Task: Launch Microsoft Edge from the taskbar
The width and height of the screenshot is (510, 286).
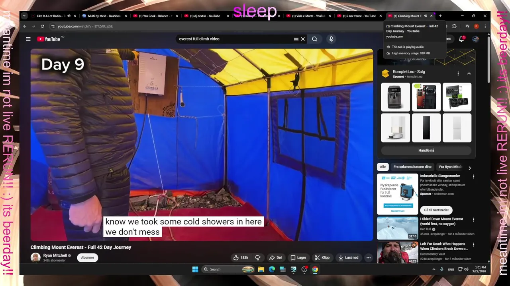Action: coord(272,269)
